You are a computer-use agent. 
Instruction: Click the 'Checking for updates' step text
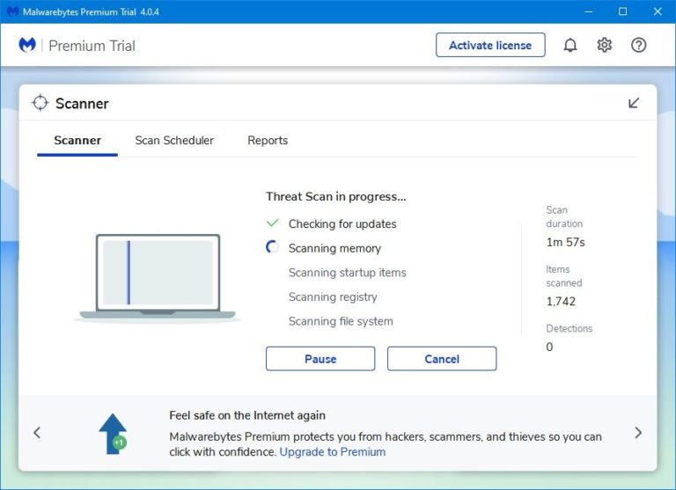coord(342,223)
